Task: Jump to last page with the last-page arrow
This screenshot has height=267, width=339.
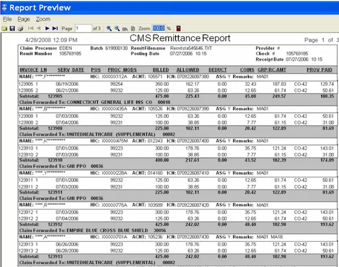Action: (x=55, y=28)
